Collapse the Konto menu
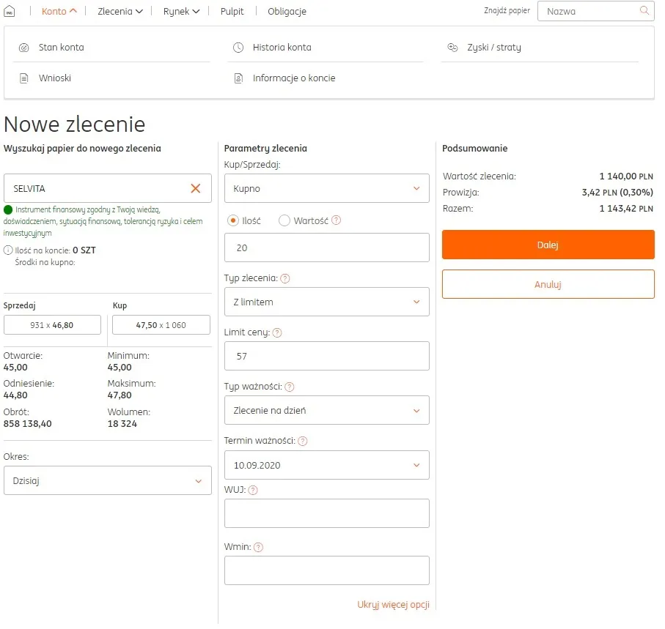 coord(59,12)
